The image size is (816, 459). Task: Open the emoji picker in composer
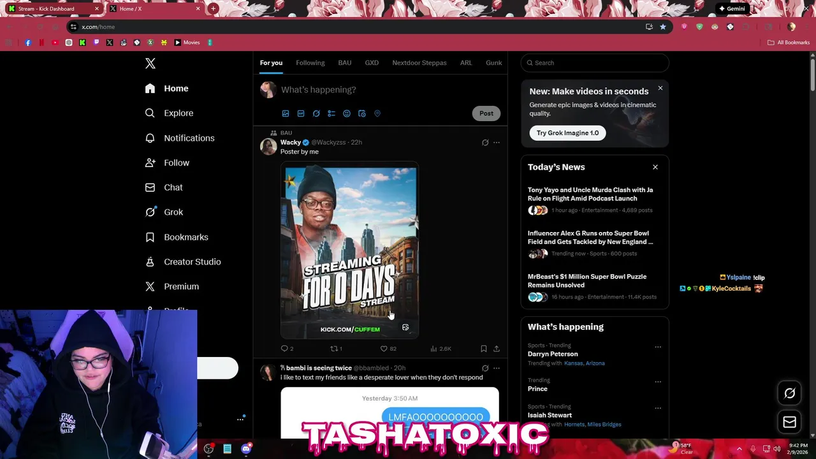[347, 113]
